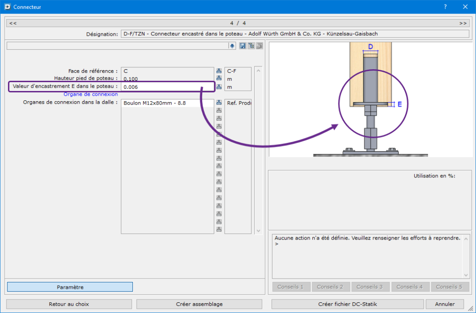Open the preset dropdown with blue arrow
Viewport: 476px width, 313px height.
click(x=232, y=46)
